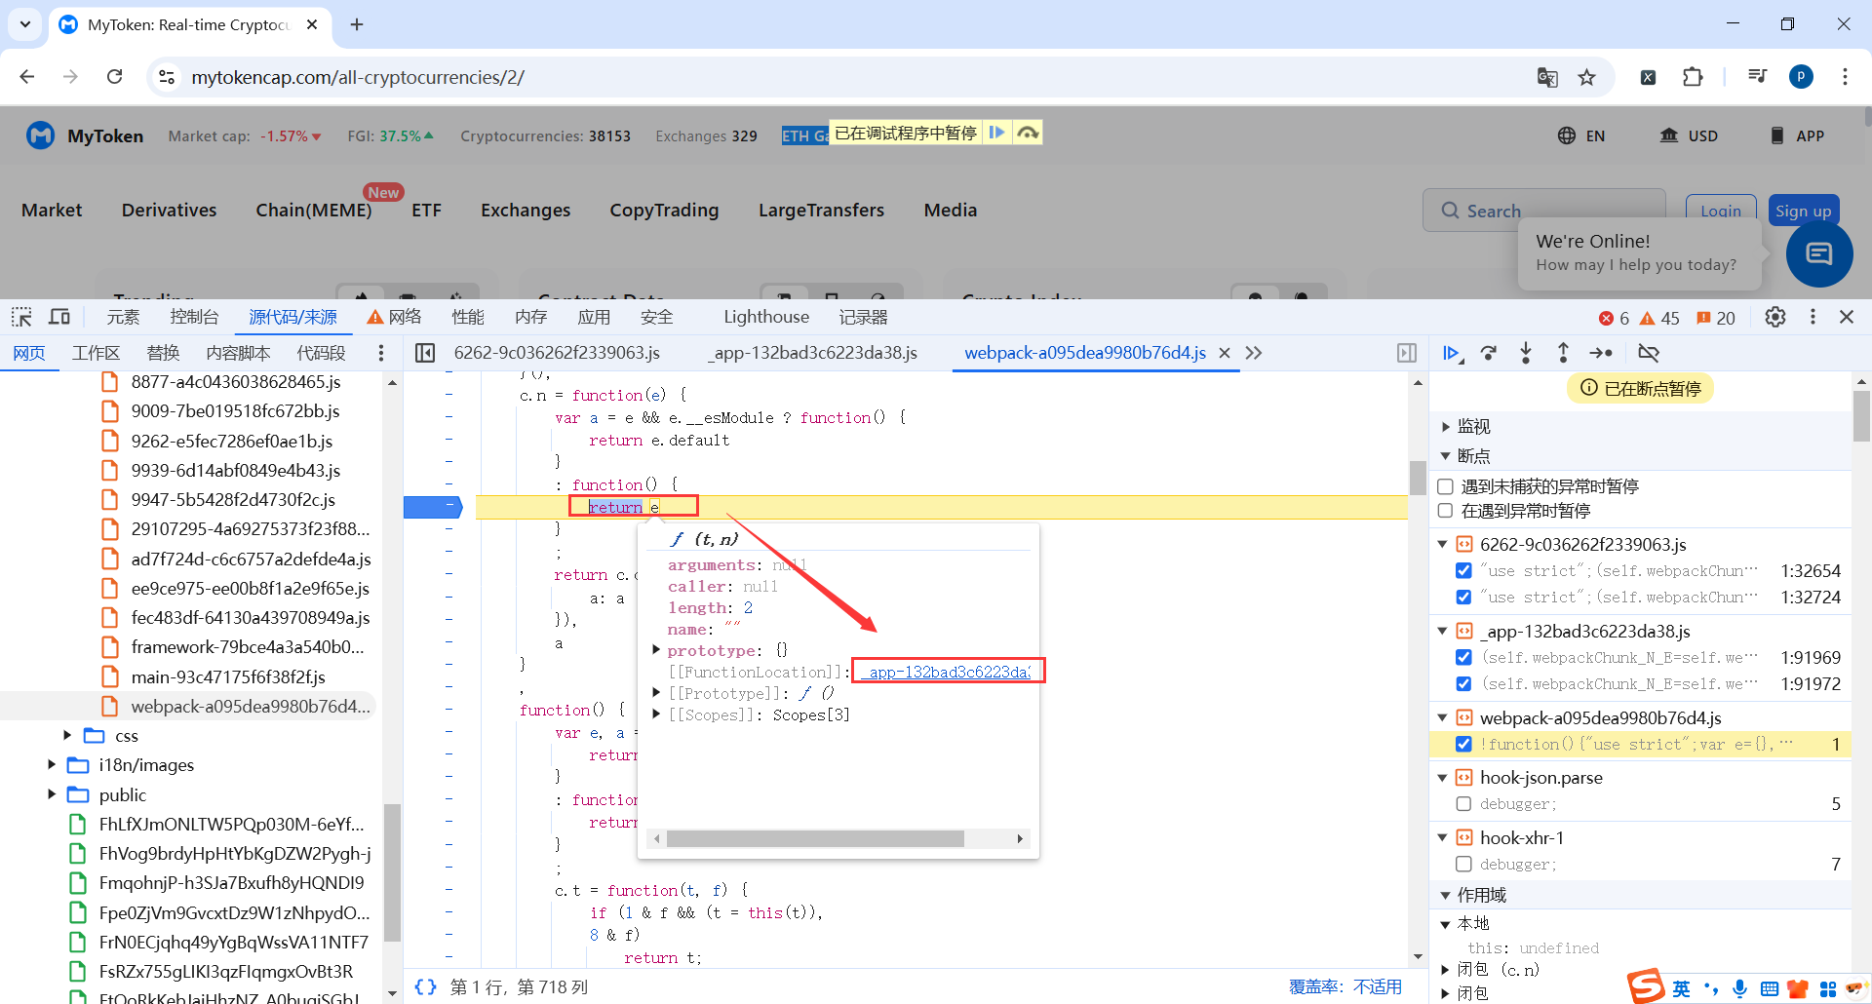1872x1004 pixels.
Task: Enable pause on uncaught exceptions
Action: (x=1446, y=486)
